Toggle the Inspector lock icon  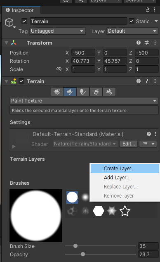pyautogui.click(x=148, y=10)
